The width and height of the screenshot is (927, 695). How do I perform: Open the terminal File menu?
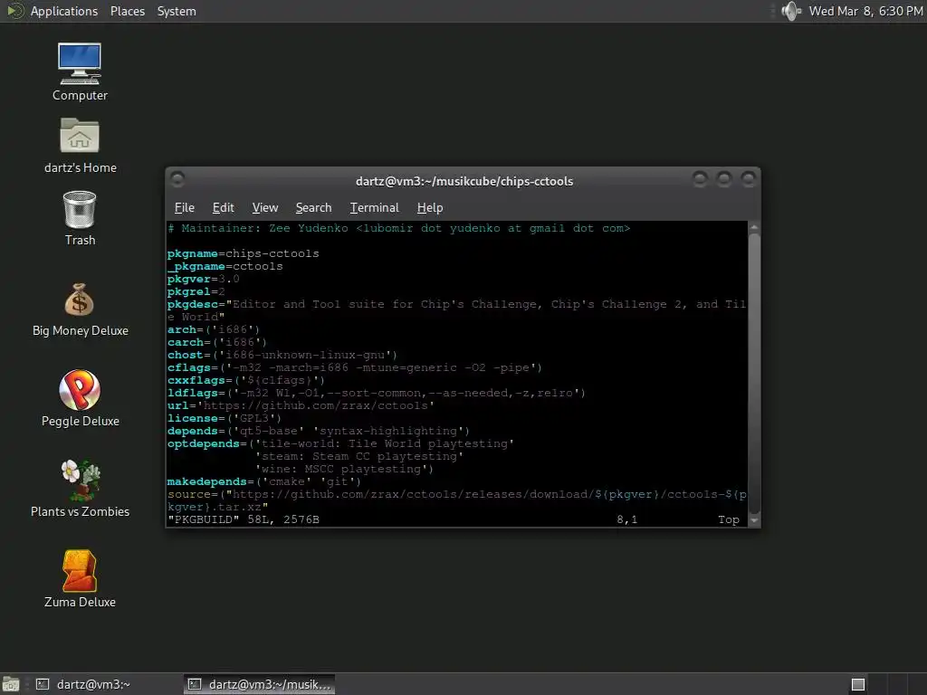point(185,207)
